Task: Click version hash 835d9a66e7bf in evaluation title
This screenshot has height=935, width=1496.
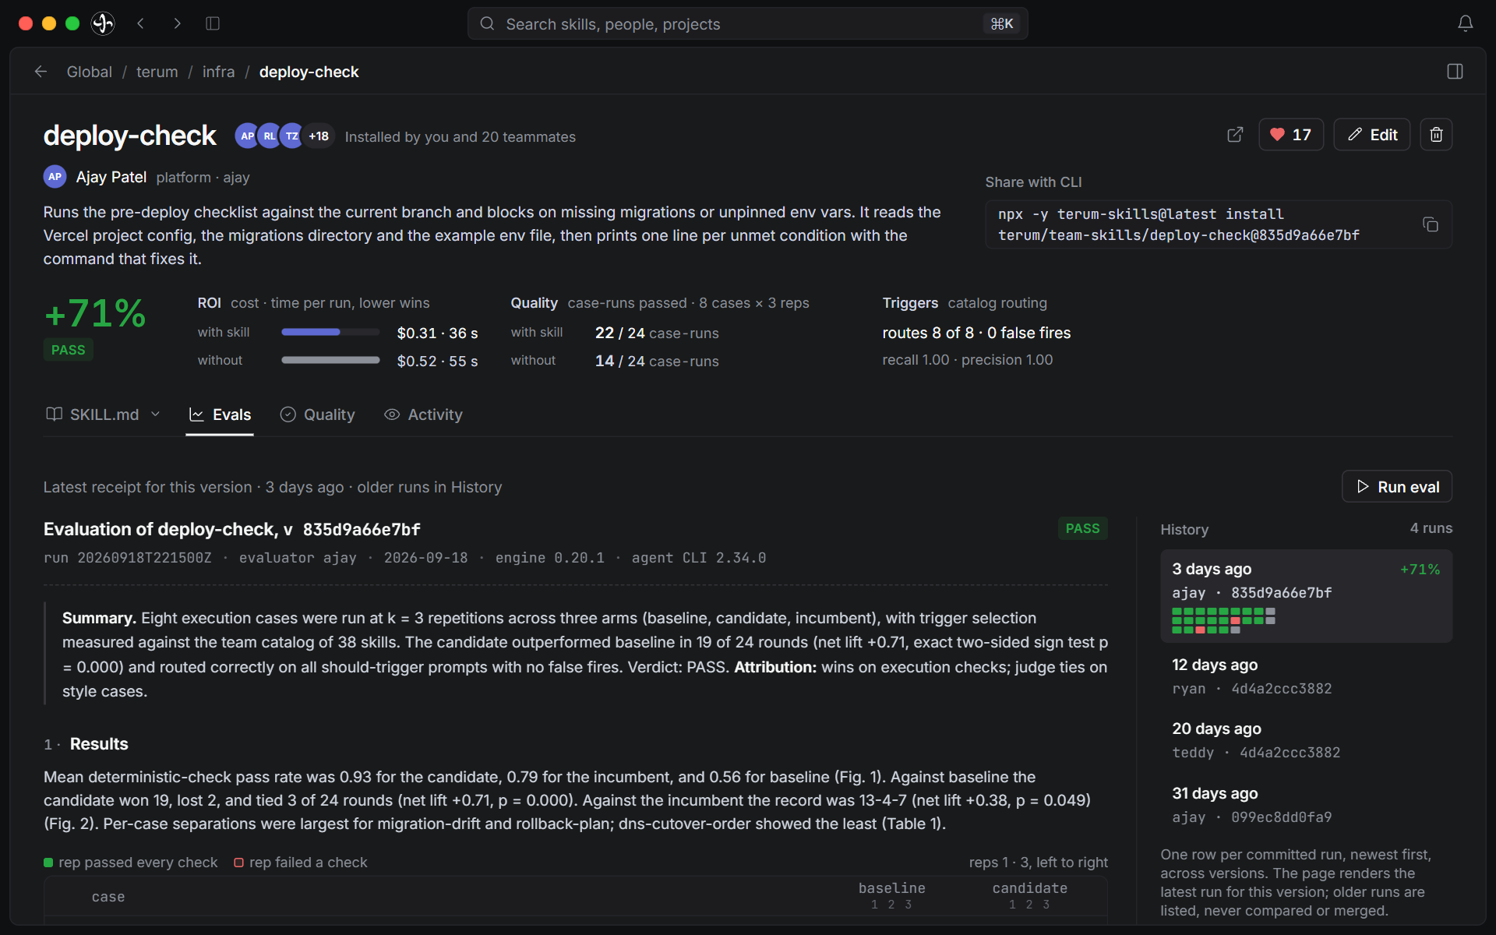Action: click(x=362, y=530)
